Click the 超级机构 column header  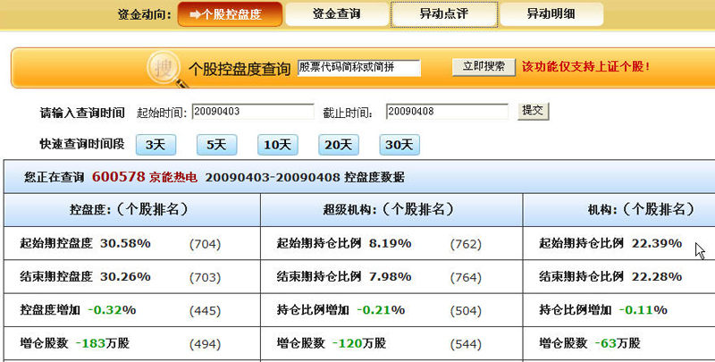coord(388,210)
